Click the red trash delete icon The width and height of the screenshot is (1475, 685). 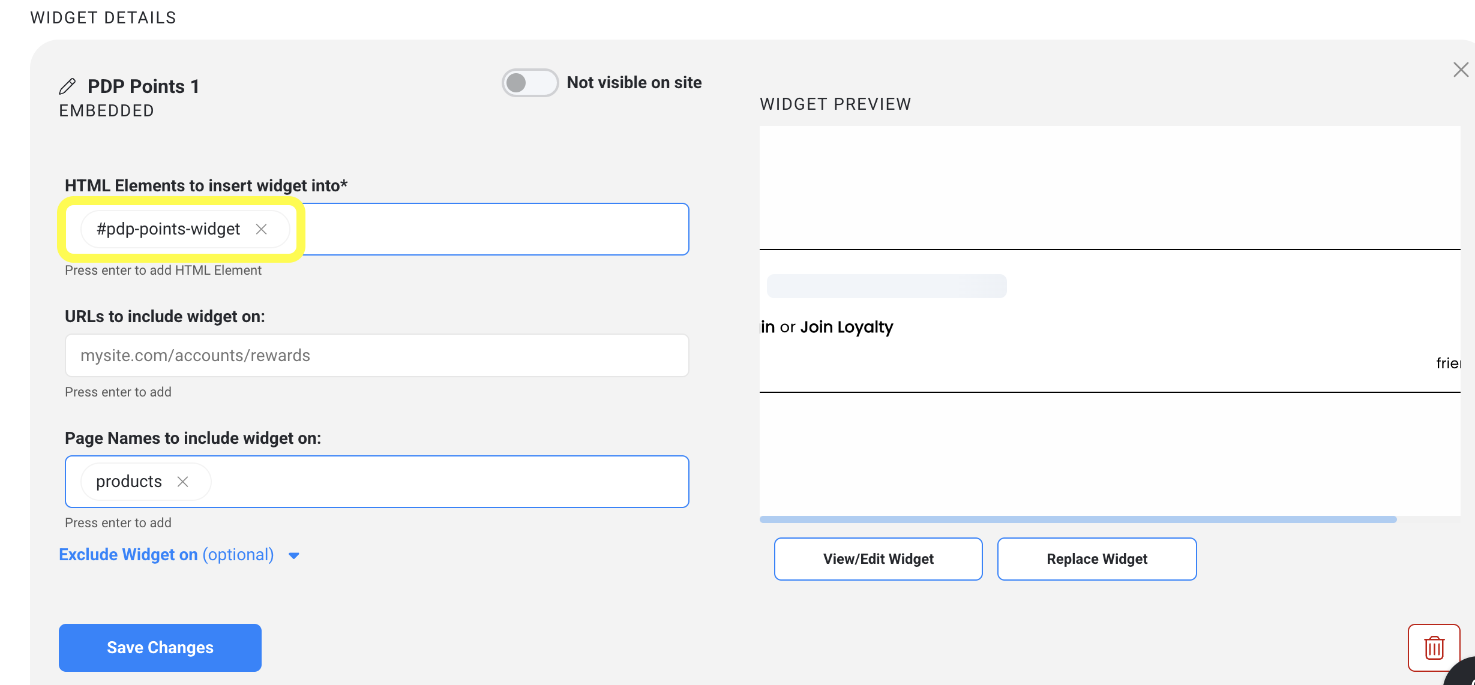click(x=1434, y=648)
